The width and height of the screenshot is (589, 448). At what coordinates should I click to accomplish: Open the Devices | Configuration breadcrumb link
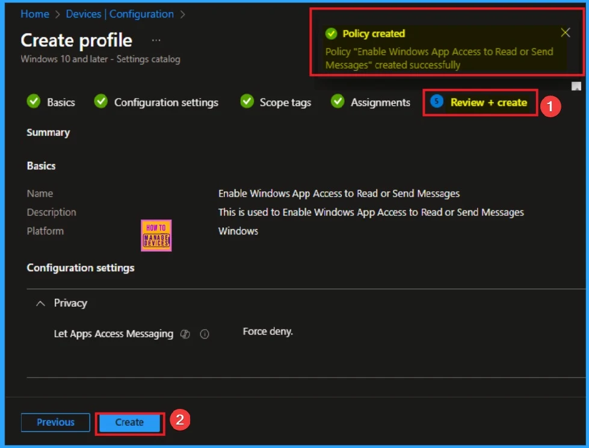(x=120, y=14)
